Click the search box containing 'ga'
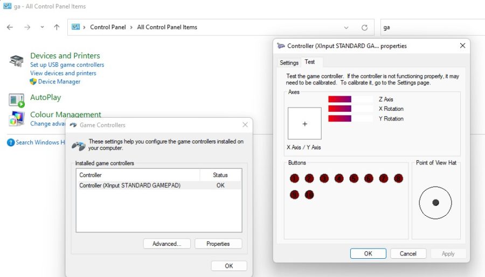Screen dimensions: 485x277 tap(432, 27)
